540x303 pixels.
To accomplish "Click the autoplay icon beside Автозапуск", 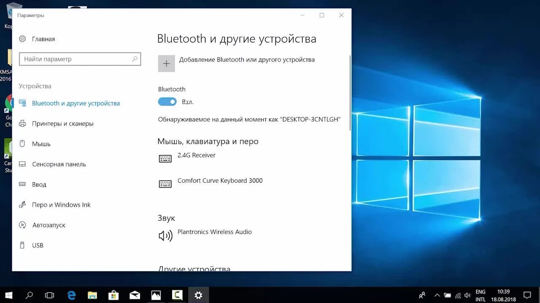I will (x=23, y=225).
